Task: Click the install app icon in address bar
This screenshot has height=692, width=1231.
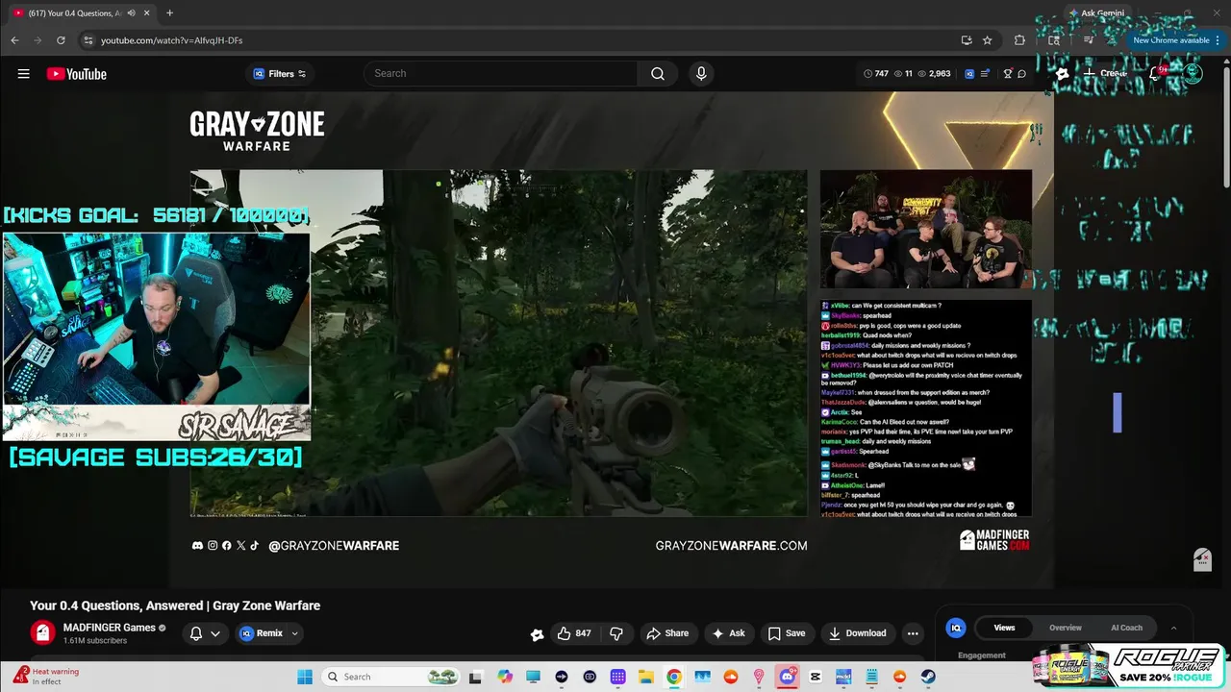Action: (967, 40)
